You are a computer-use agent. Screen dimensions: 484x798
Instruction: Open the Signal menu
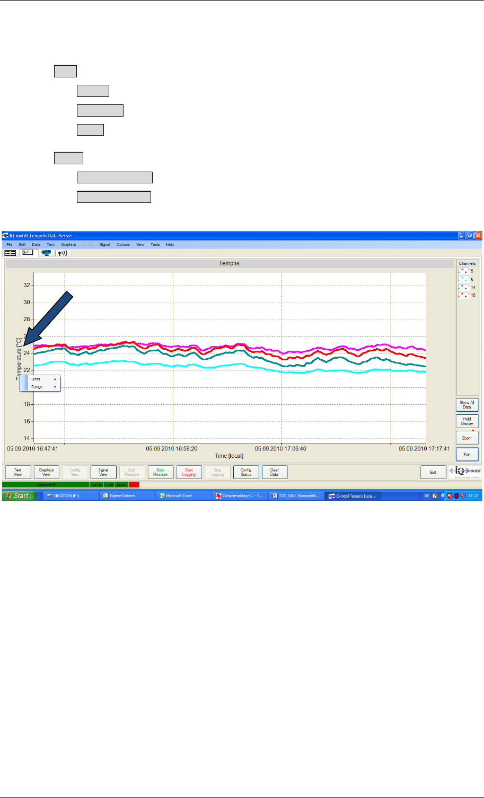click(x=105, y=245)
